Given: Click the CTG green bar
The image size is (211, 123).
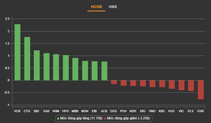Looking at the screenshot, I should [x=27, y=59].
